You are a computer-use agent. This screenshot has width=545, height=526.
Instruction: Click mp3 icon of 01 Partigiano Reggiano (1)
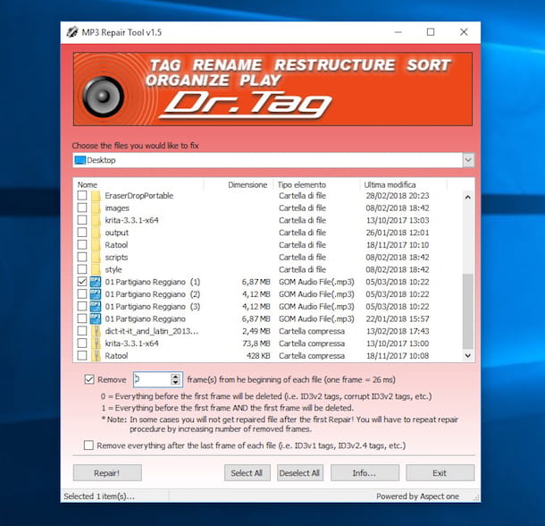[96, 282]
